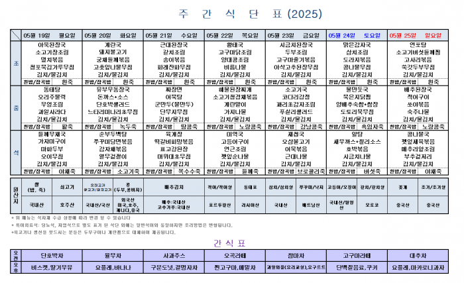Image resolution: width=464 pixels, height=283 pixels.
Task: Click the '오삼불고기' dinner dish
Action: click(x=296, y=142)
